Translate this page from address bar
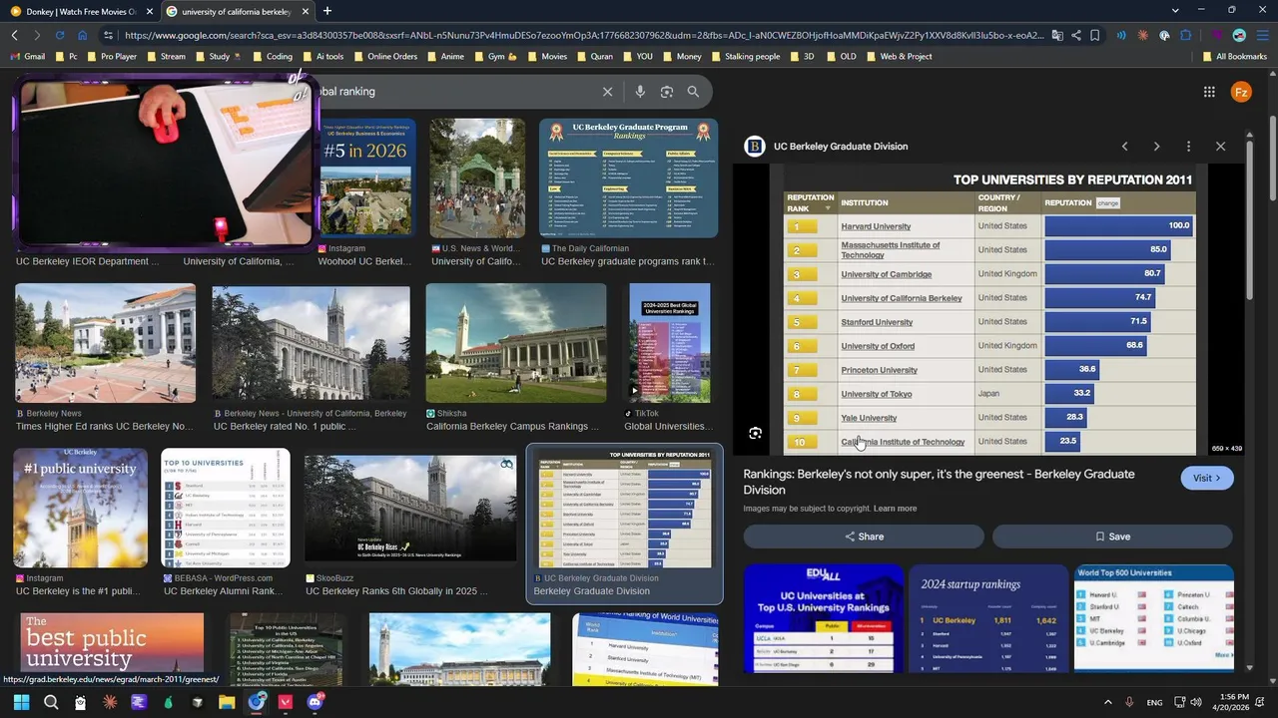 tap(1057, 35)
